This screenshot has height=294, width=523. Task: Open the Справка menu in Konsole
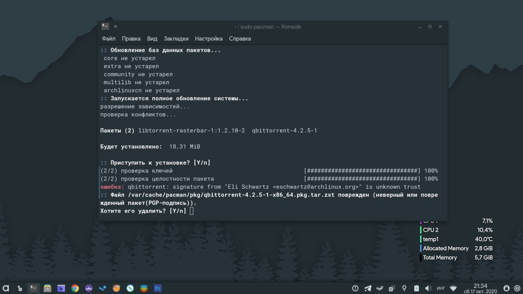point(240,38)
